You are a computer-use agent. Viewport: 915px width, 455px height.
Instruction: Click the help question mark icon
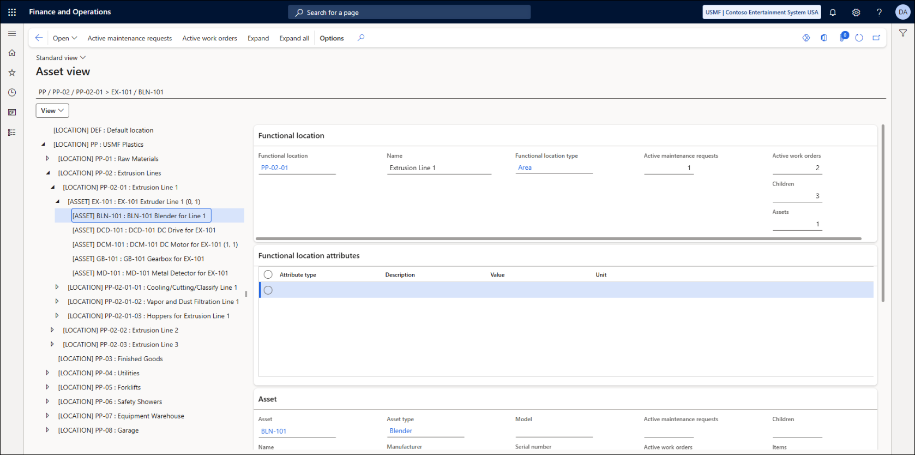coord(879,13)
